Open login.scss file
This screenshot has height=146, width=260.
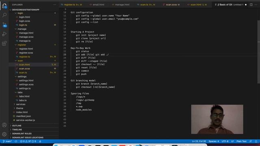[x=24, y=21]
